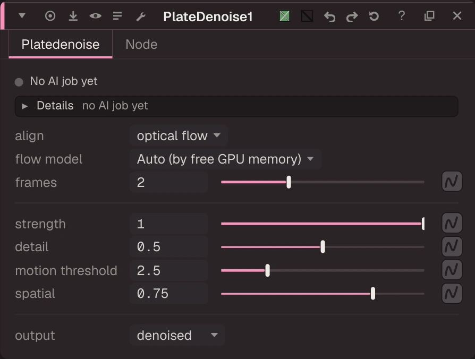Viewport: 475px width, 359px height.
Task: Click the 'No AI job yet' status text
Action: [64, 81]
